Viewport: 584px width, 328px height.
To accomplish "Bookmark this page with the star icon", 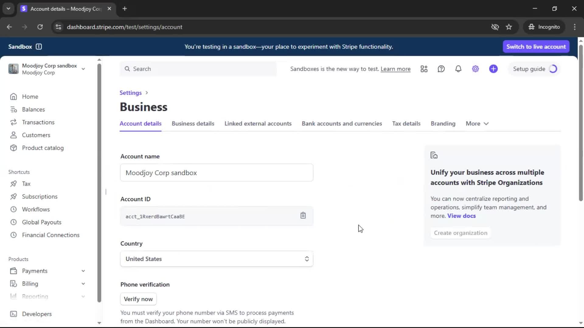I will (509, 27).
